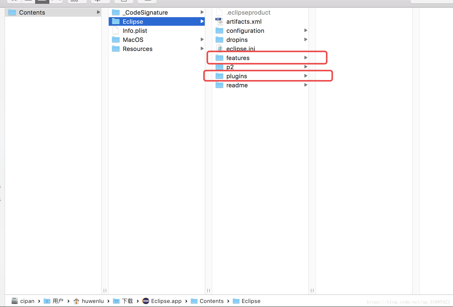Click the cipan disk in the path bar

pos(23,301)
